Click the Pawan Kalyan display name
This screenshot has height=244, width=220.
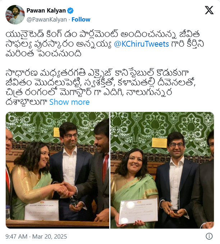(46, 10)
